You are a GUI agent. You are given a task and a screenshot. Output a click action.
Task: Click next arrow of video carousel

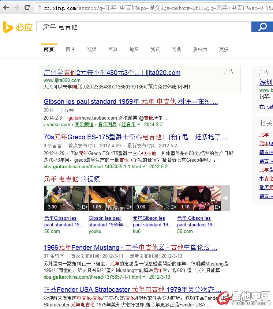[225, 198]
